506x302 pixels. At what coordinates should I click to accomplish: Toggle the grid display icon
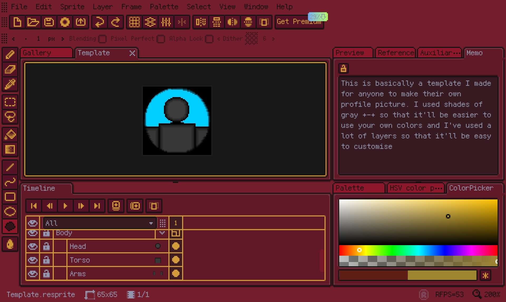[x=134, y=22]
